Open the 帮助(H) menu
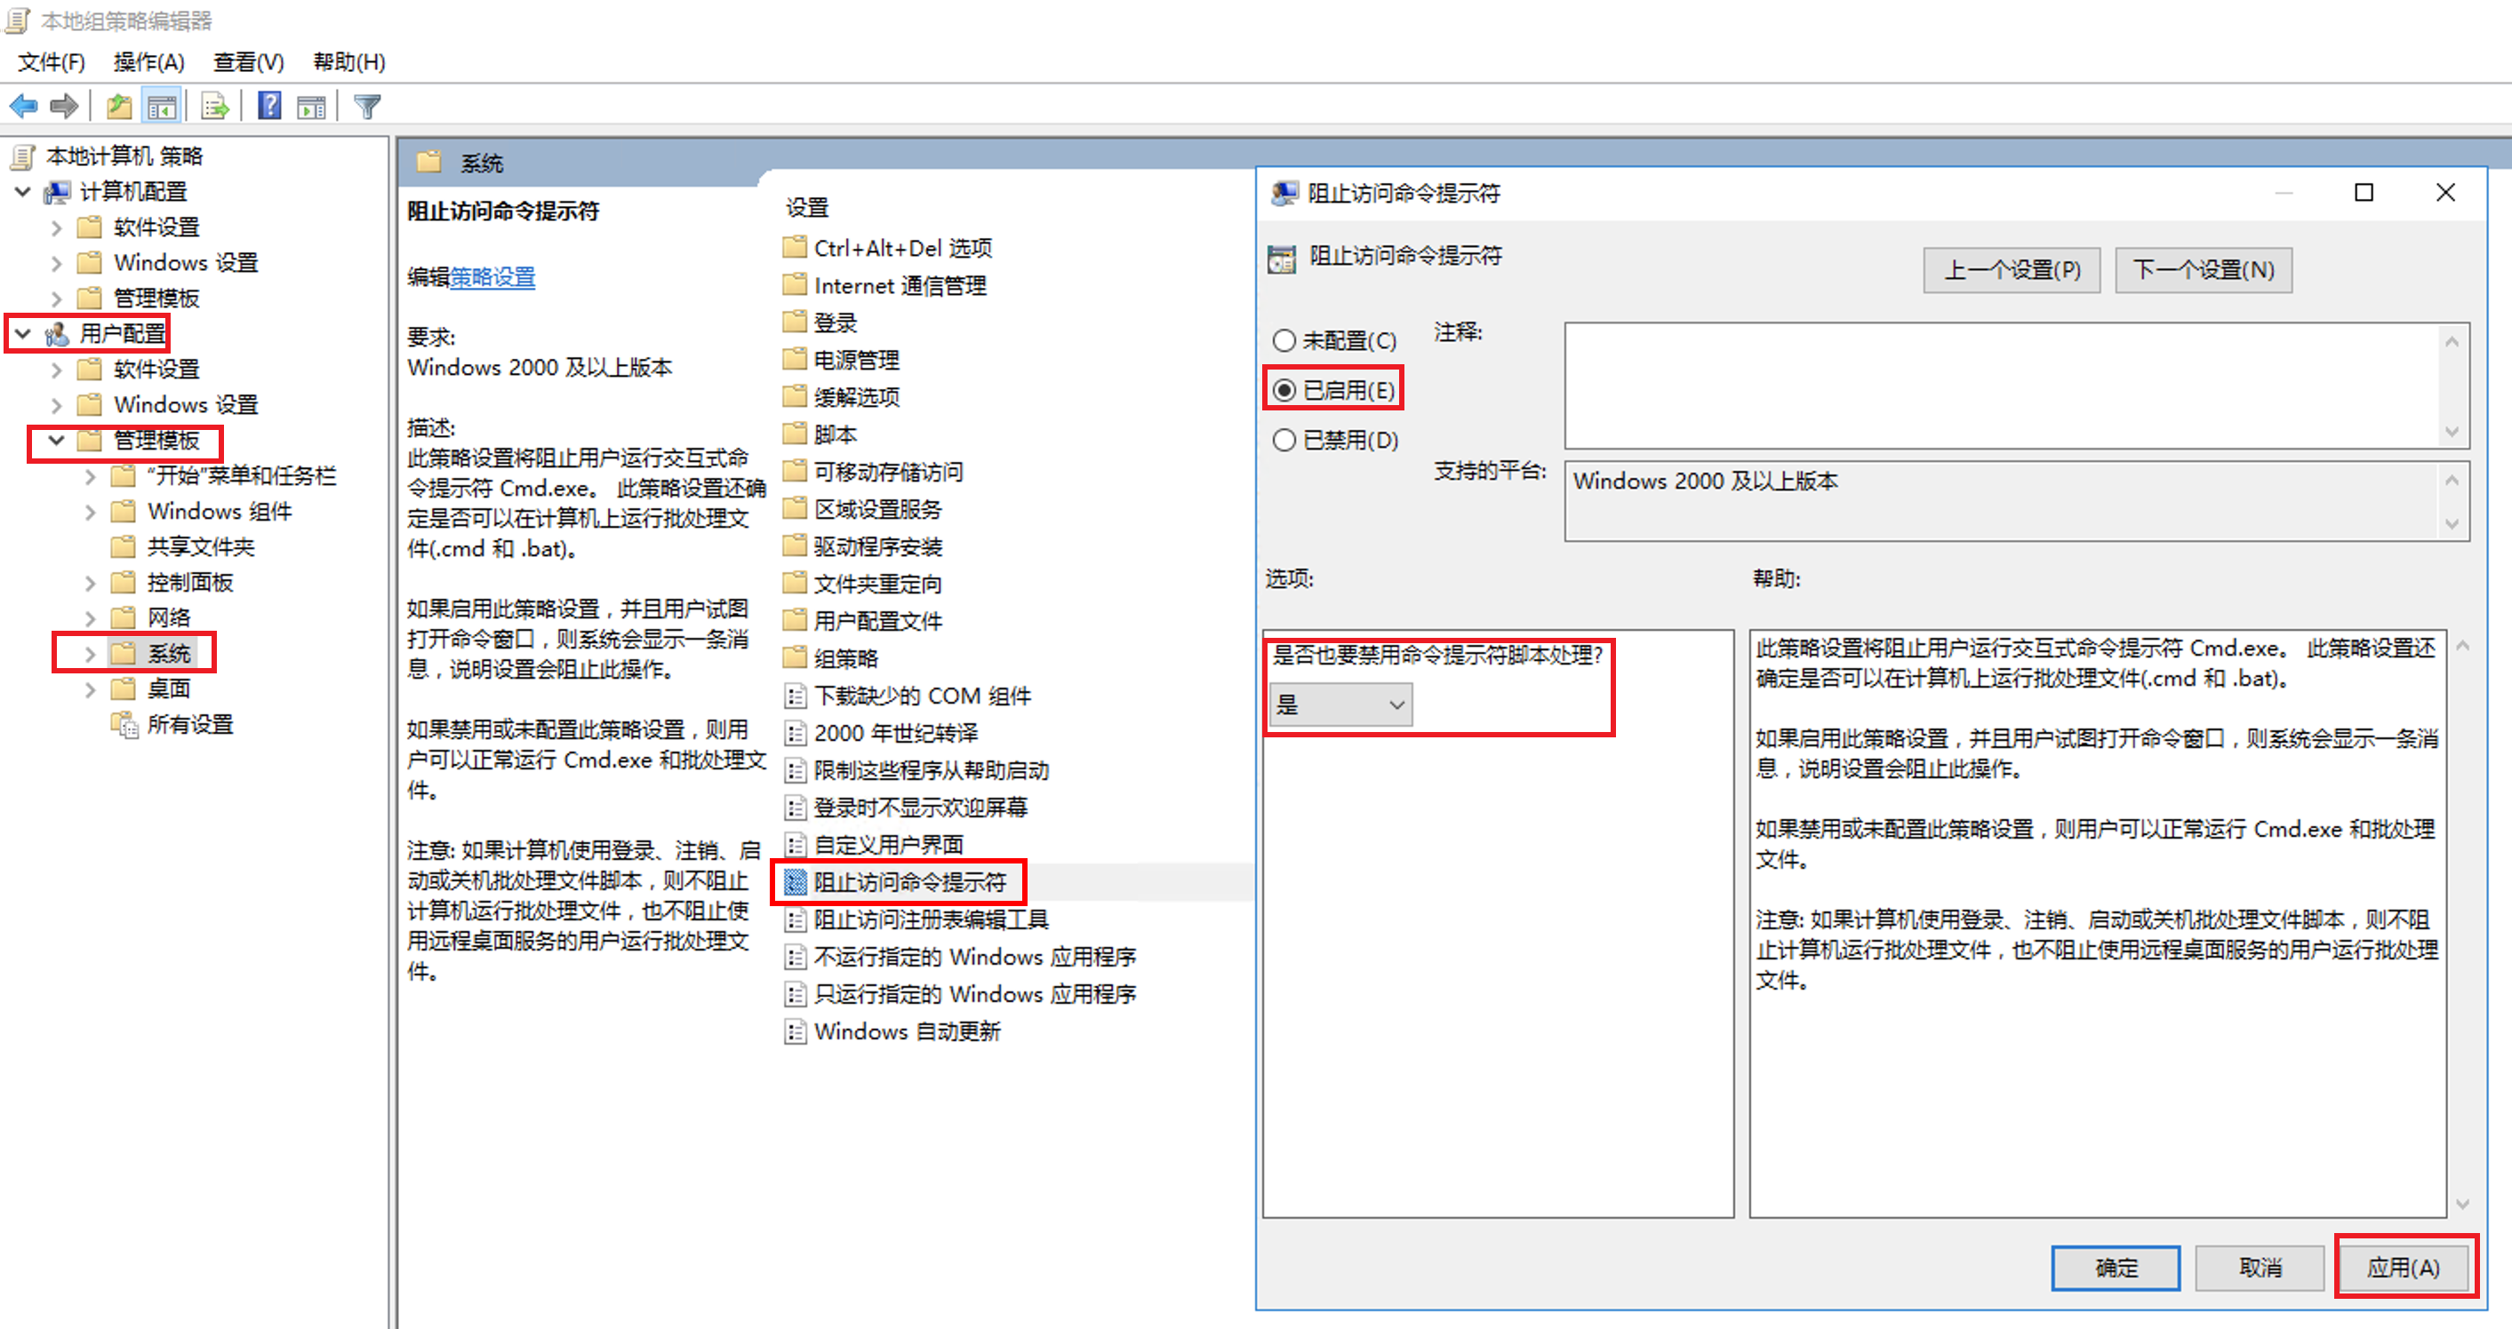Image resolution: width=2512 pixels, height=1329 pixels. (349, 62)
